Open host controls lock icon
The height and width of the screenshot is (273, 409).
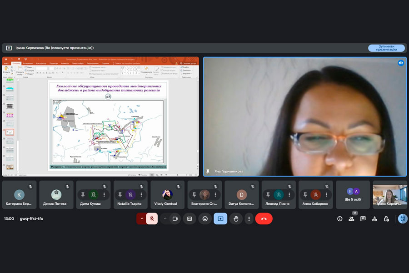pyautogui.click(x=386, y=219)
